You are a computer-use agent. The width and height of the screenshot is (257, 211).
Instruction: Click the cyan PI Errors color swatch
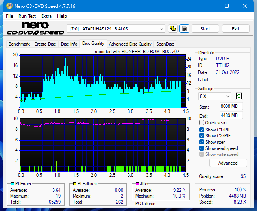coord(13,184)
